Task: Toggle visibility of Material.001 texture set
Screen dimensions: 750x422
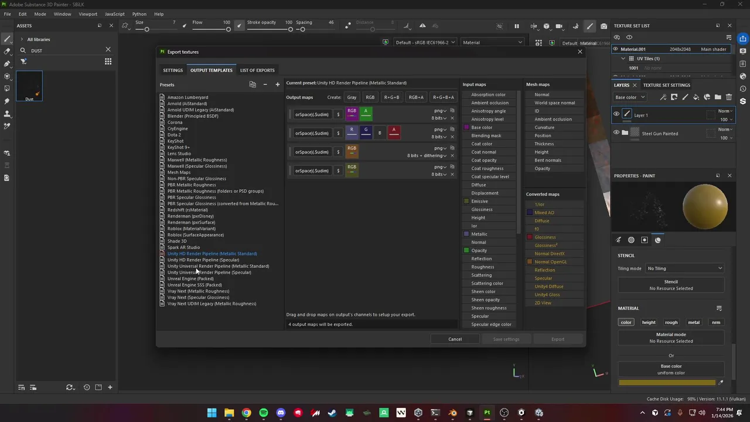Action: tap(616, 49)
